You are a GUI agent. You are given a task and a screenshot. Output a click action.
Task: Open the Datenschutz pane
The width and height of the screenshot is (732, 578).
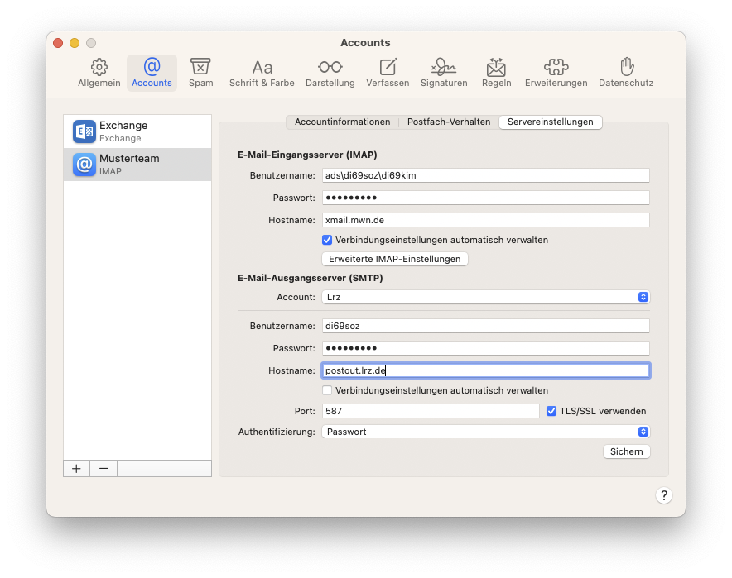pos(626,73)
